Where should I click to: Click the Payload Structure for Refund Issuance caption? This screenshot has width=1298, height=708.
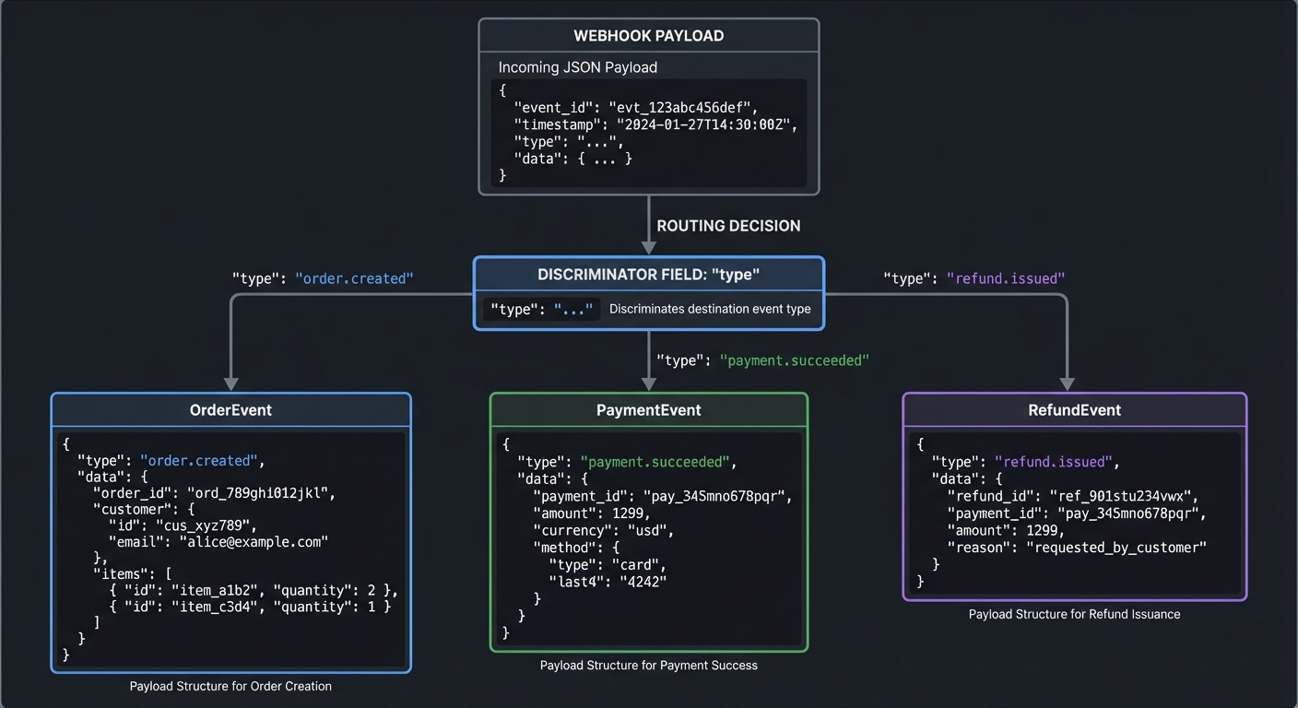click(1074, 613)
